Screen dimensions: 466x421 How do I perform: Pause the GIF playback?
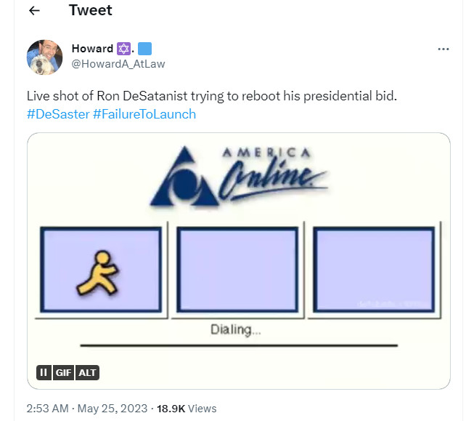(x=44, y=372)
